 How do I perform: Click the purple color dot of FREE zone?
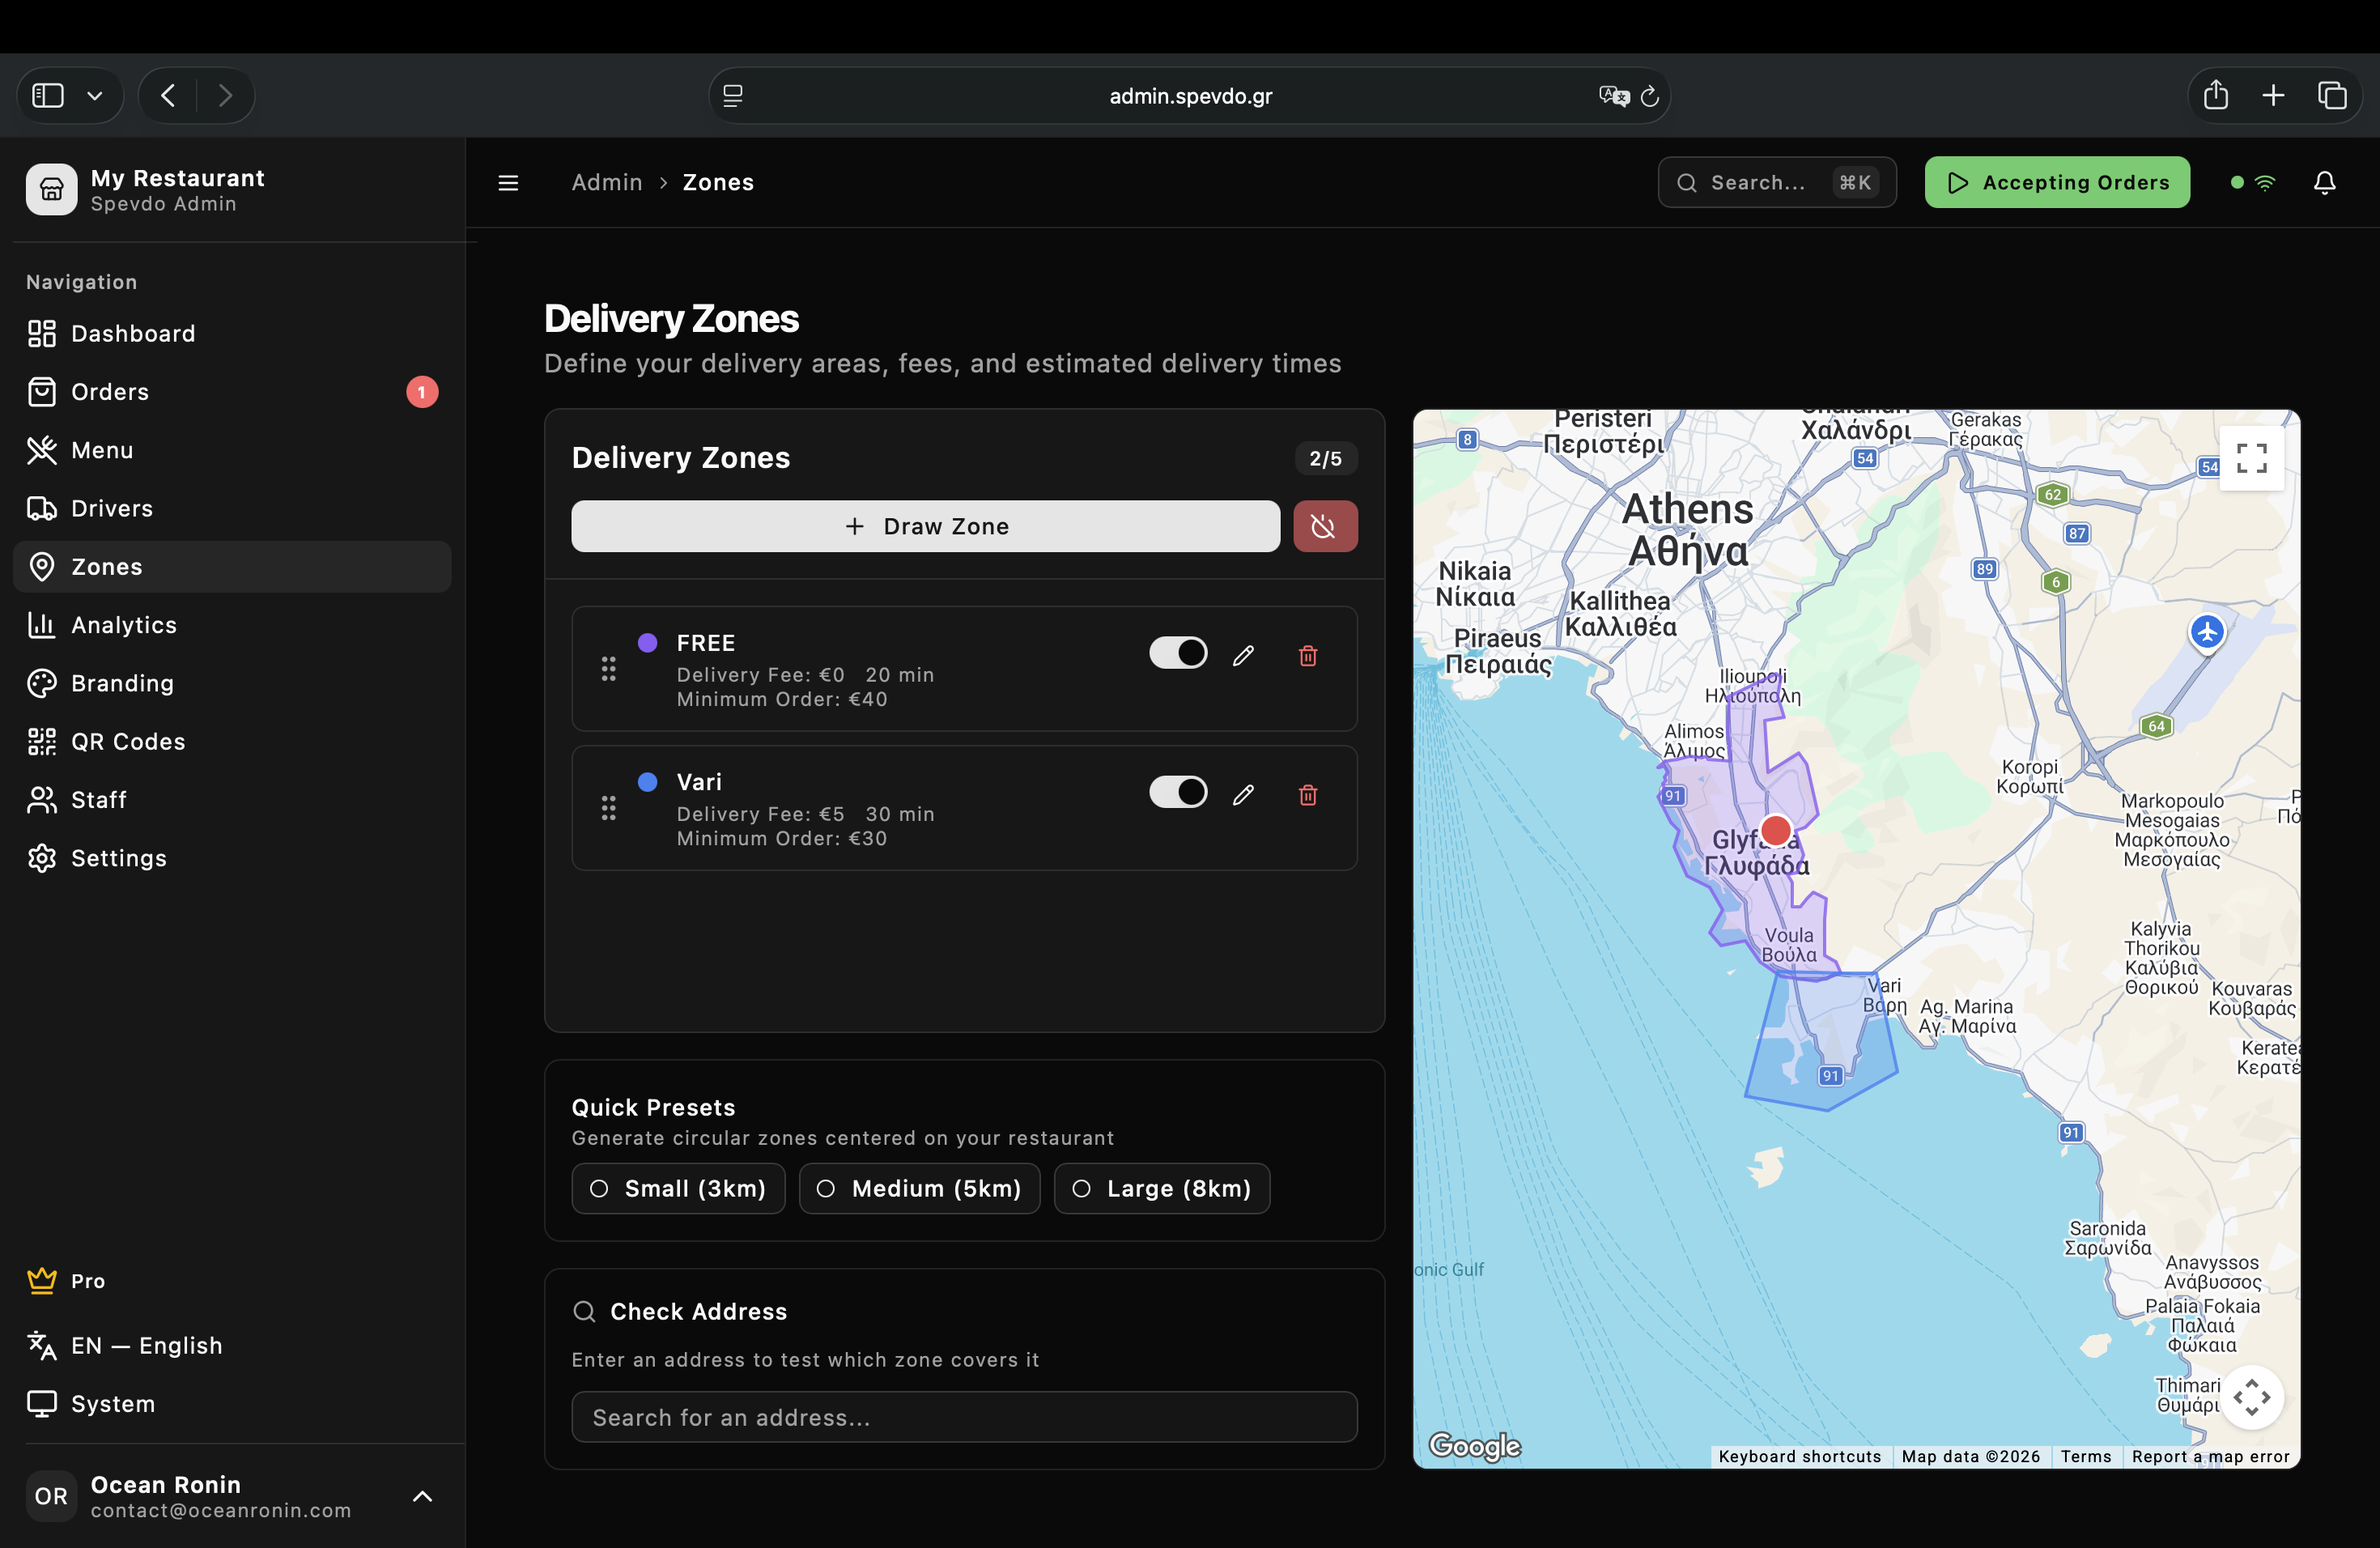click(648, 644)
